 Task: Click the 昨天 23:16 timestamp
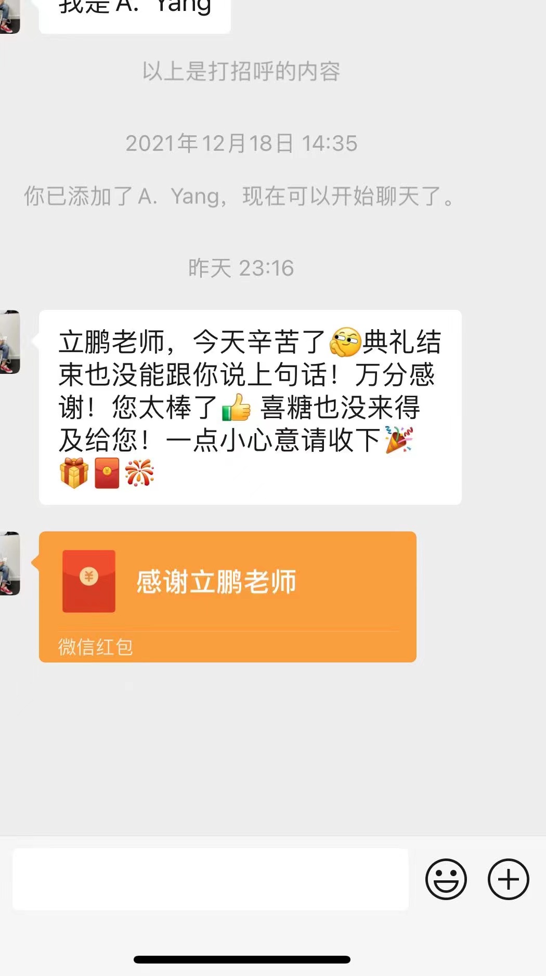(241, 268)
